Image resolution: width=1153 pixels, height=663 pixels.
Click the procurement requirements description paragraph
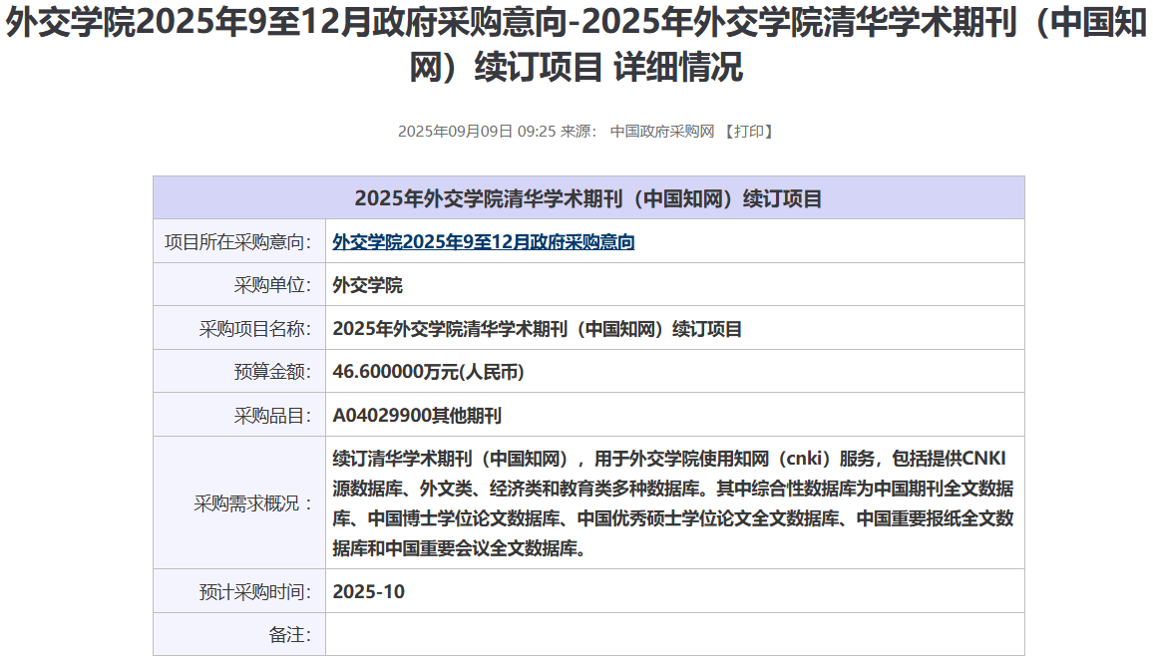pyautogui.click(x=673, y=503)
